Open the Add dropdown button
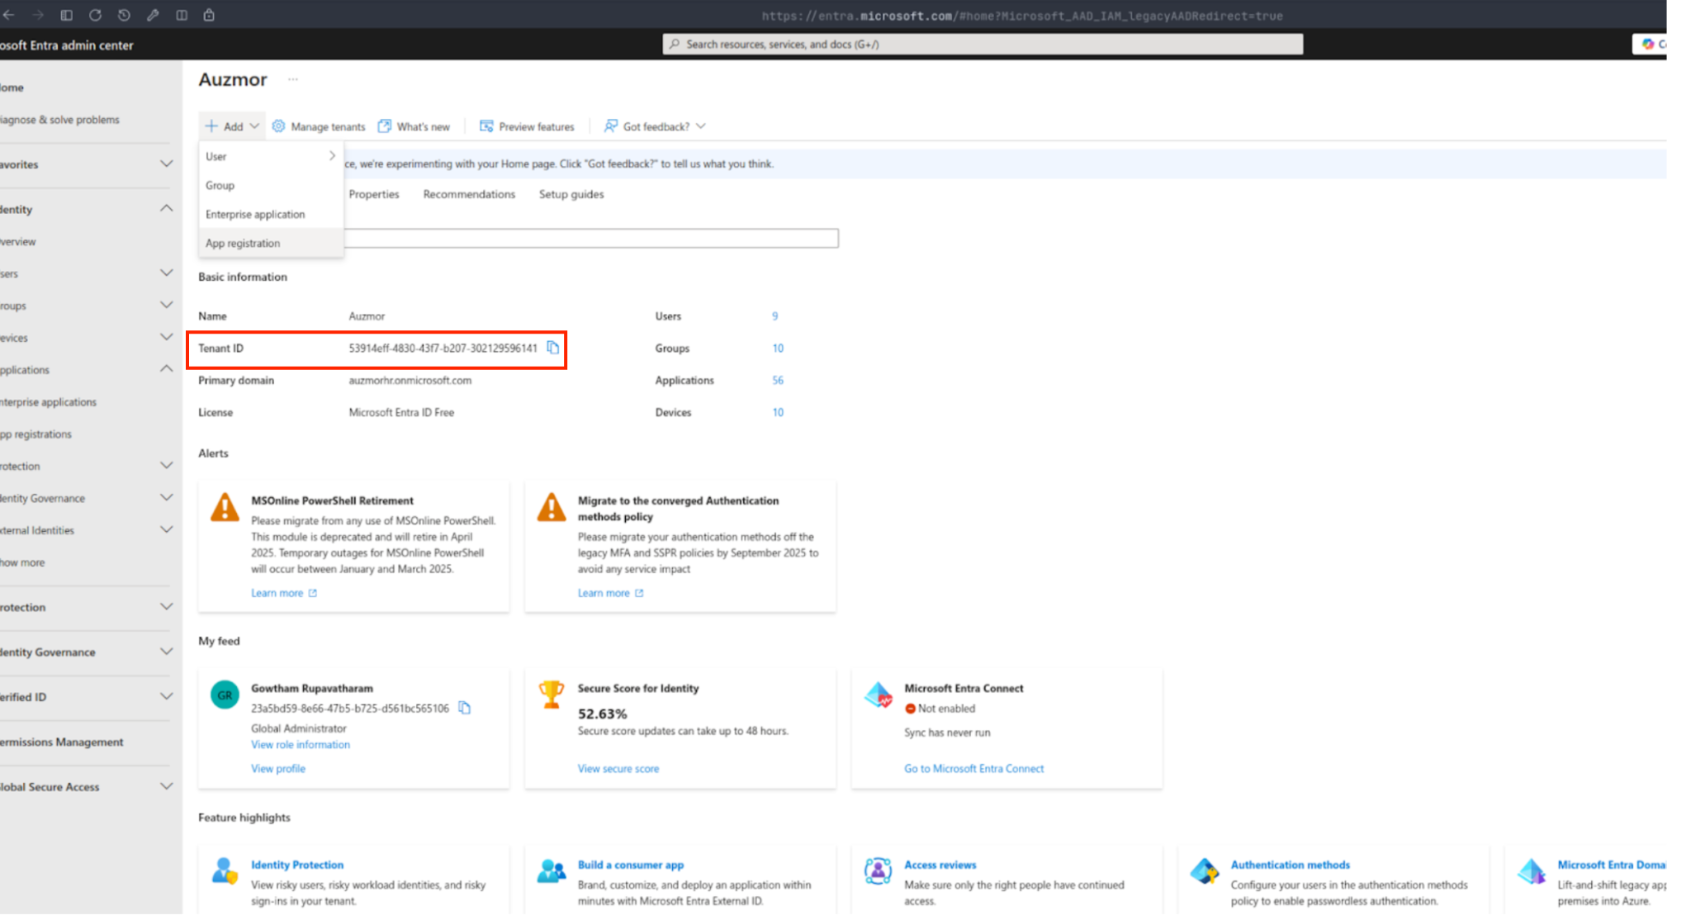 tap(232, 126)
